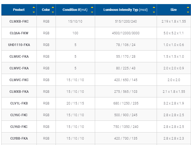The height and width of the screenshot is (145, 191).
Task: Open the CLMXB-FKC product link
Action: coord(19,21)
